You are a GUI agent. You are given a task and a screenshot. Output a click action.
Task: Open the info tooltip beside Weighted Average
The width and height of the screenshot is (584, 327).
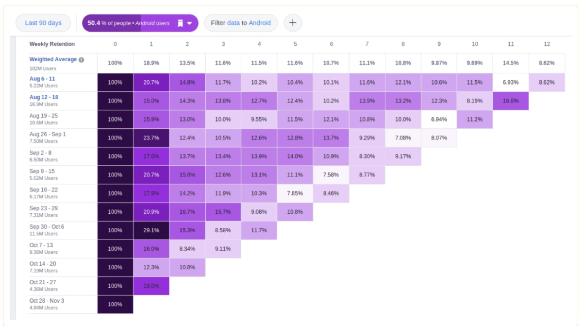pos(81,59)
